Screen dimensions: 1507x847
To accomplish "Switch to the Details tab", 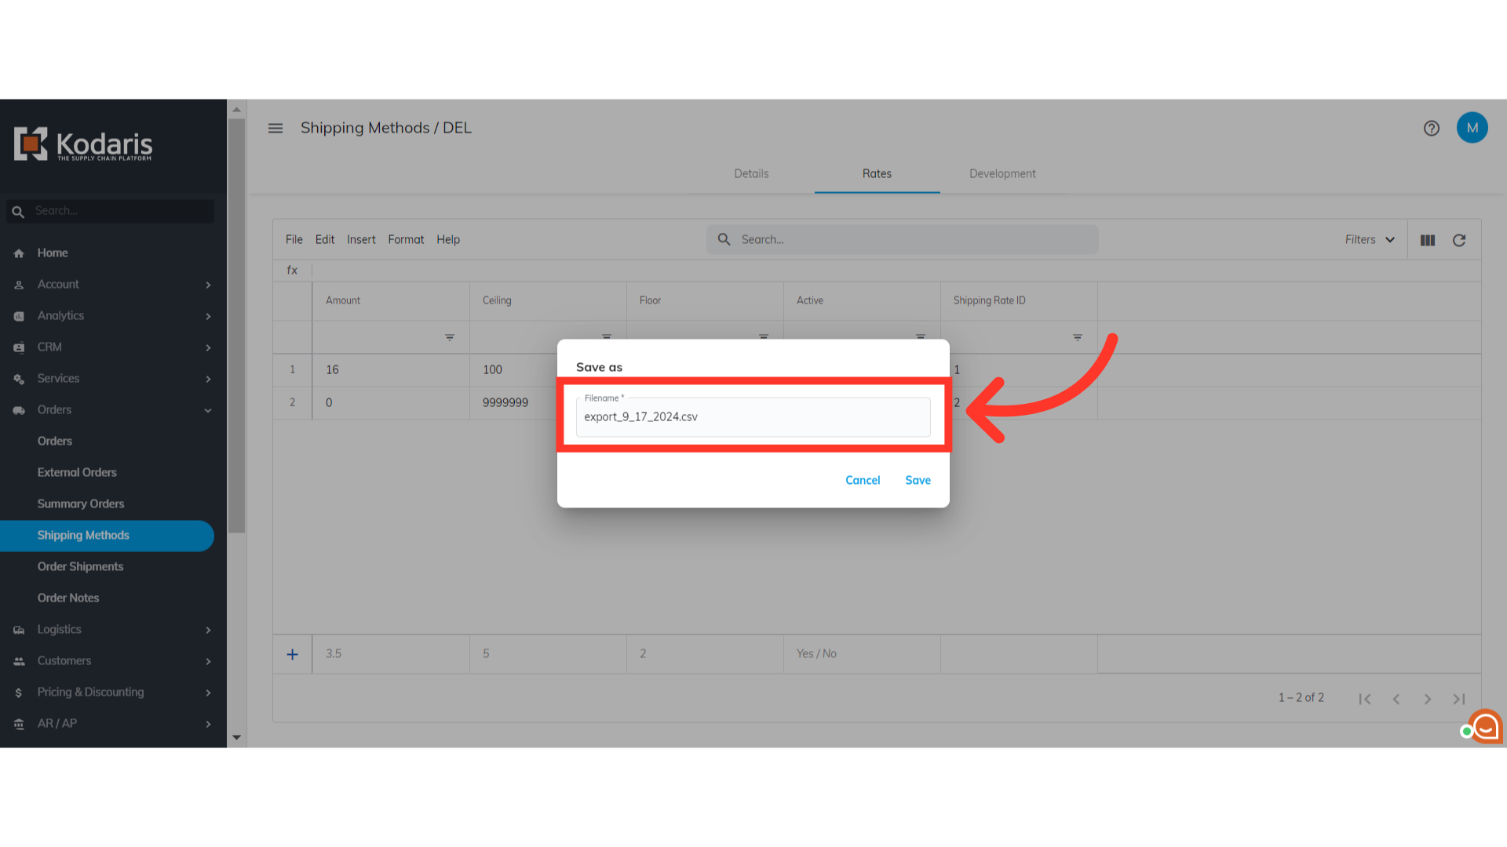I will tap(751, 174).
